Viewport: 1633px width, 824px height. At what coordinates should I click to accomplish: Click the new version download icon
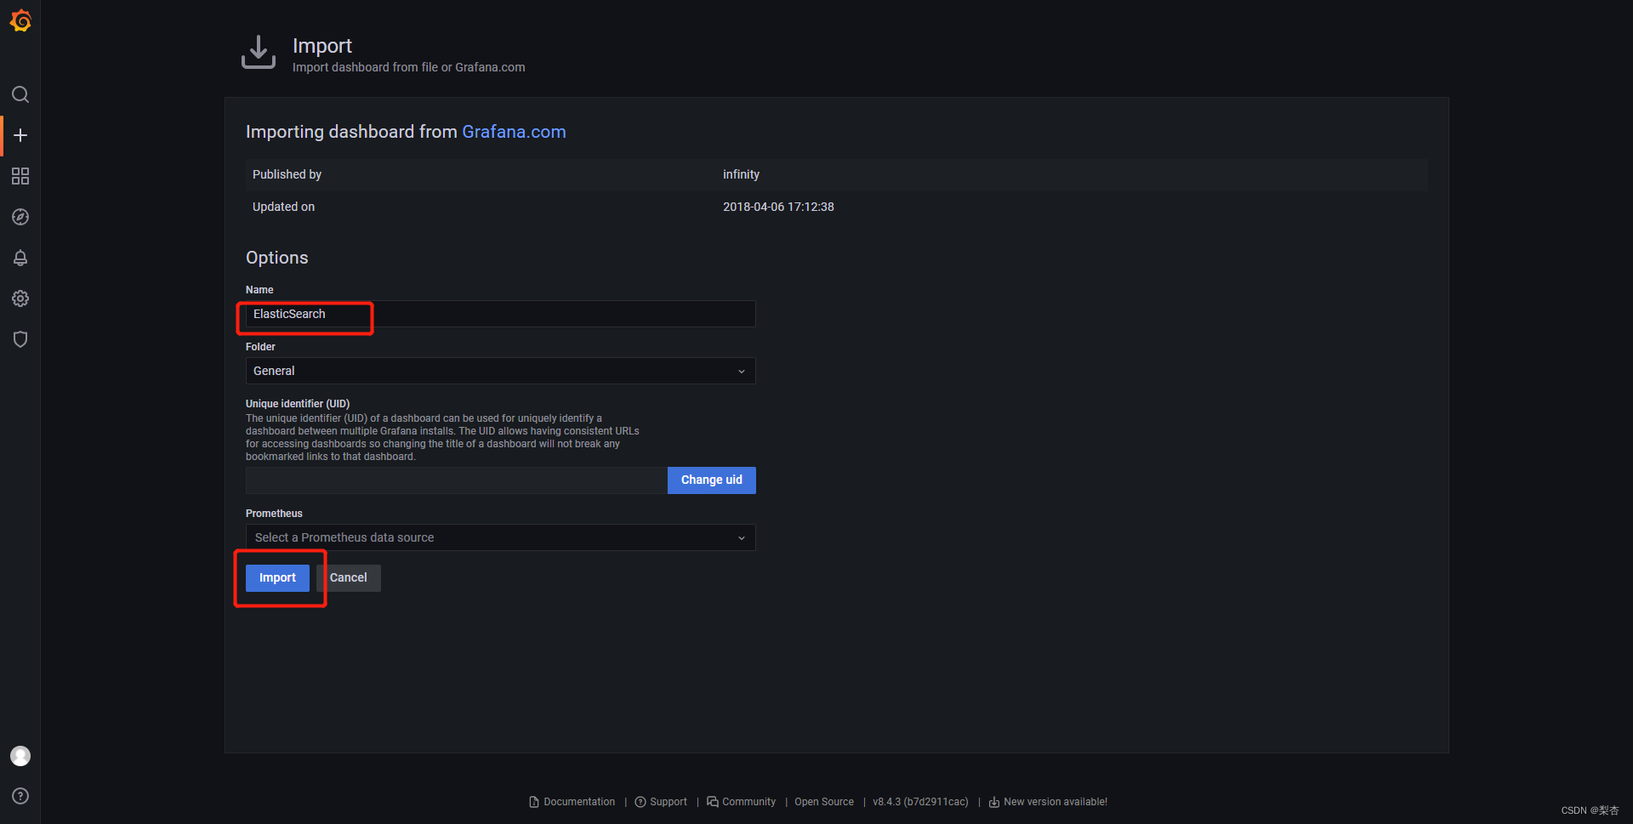993,802
